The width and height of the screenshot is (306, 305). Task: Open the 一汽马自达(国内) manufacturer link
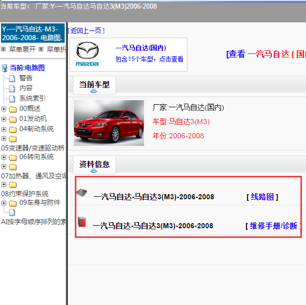[141, 48]
